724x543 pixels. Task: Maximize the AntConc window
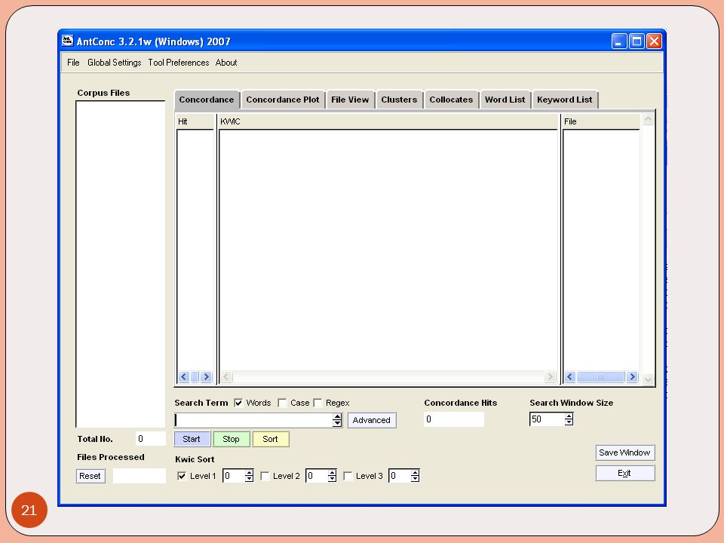(x=637, y=41)
